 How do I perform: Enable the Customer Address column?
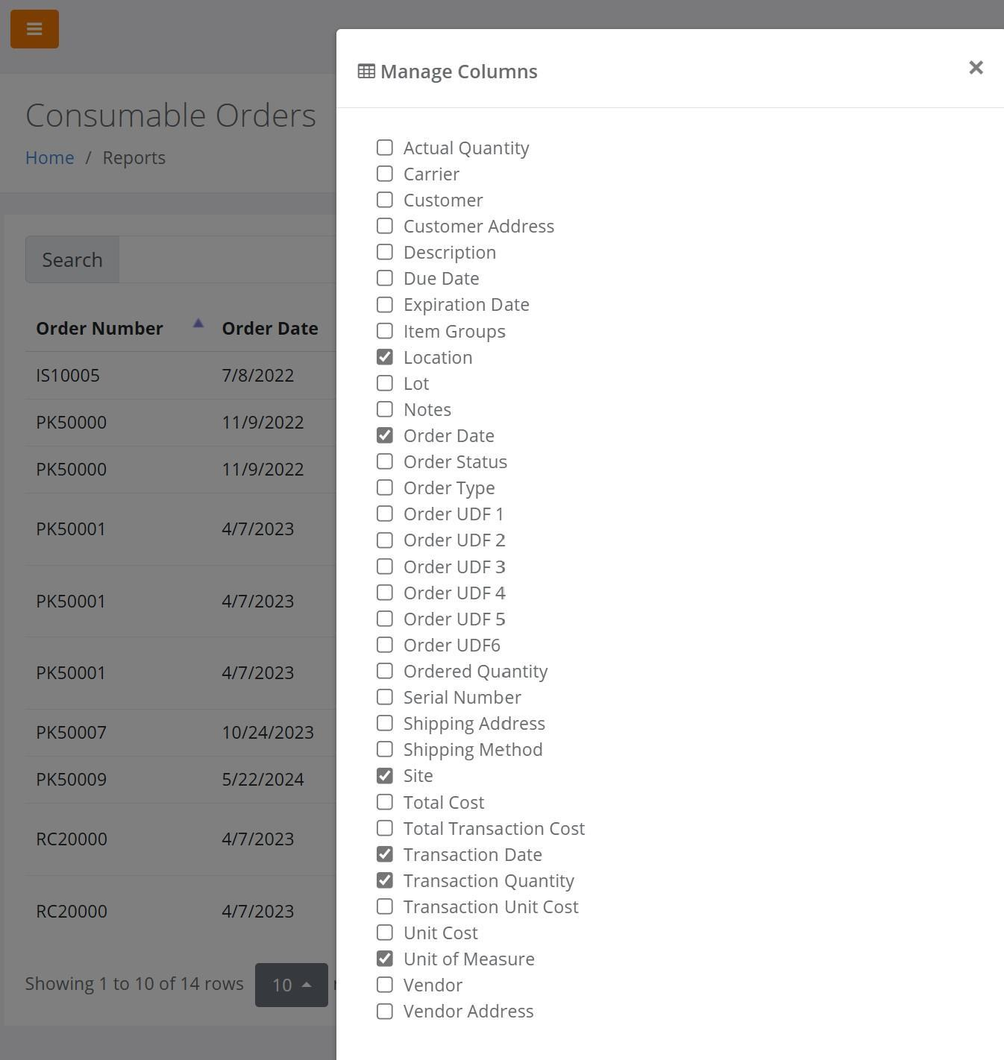(385, 226)
